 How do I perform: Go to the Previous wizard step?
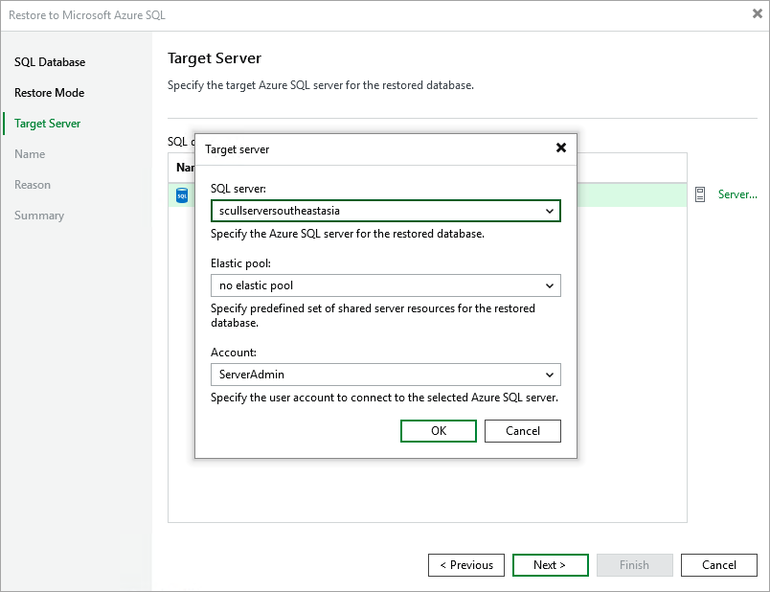466,565
